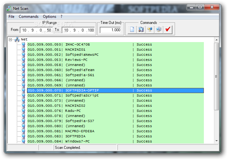
Task: Click the red checkmark command button
Action: click(x=168, y=30)
